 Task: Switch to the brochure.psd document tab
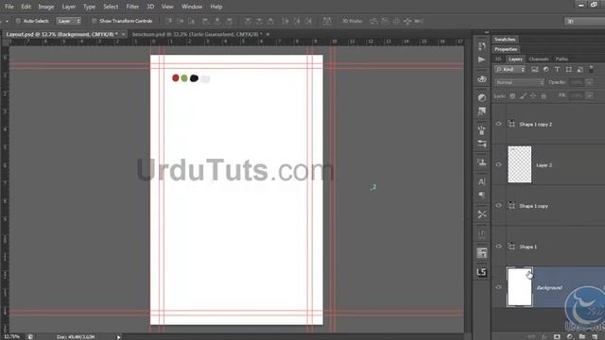point(197,34)
